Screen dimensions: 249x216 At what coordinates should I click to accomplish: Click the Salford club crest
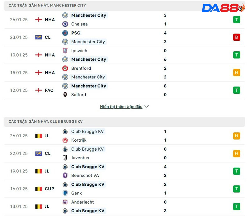65,95
